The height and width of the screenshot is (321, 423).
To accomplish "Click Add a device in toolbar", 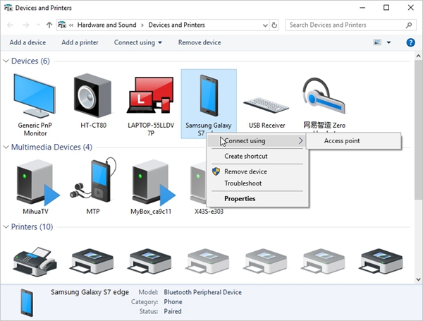I will [27, 42].
